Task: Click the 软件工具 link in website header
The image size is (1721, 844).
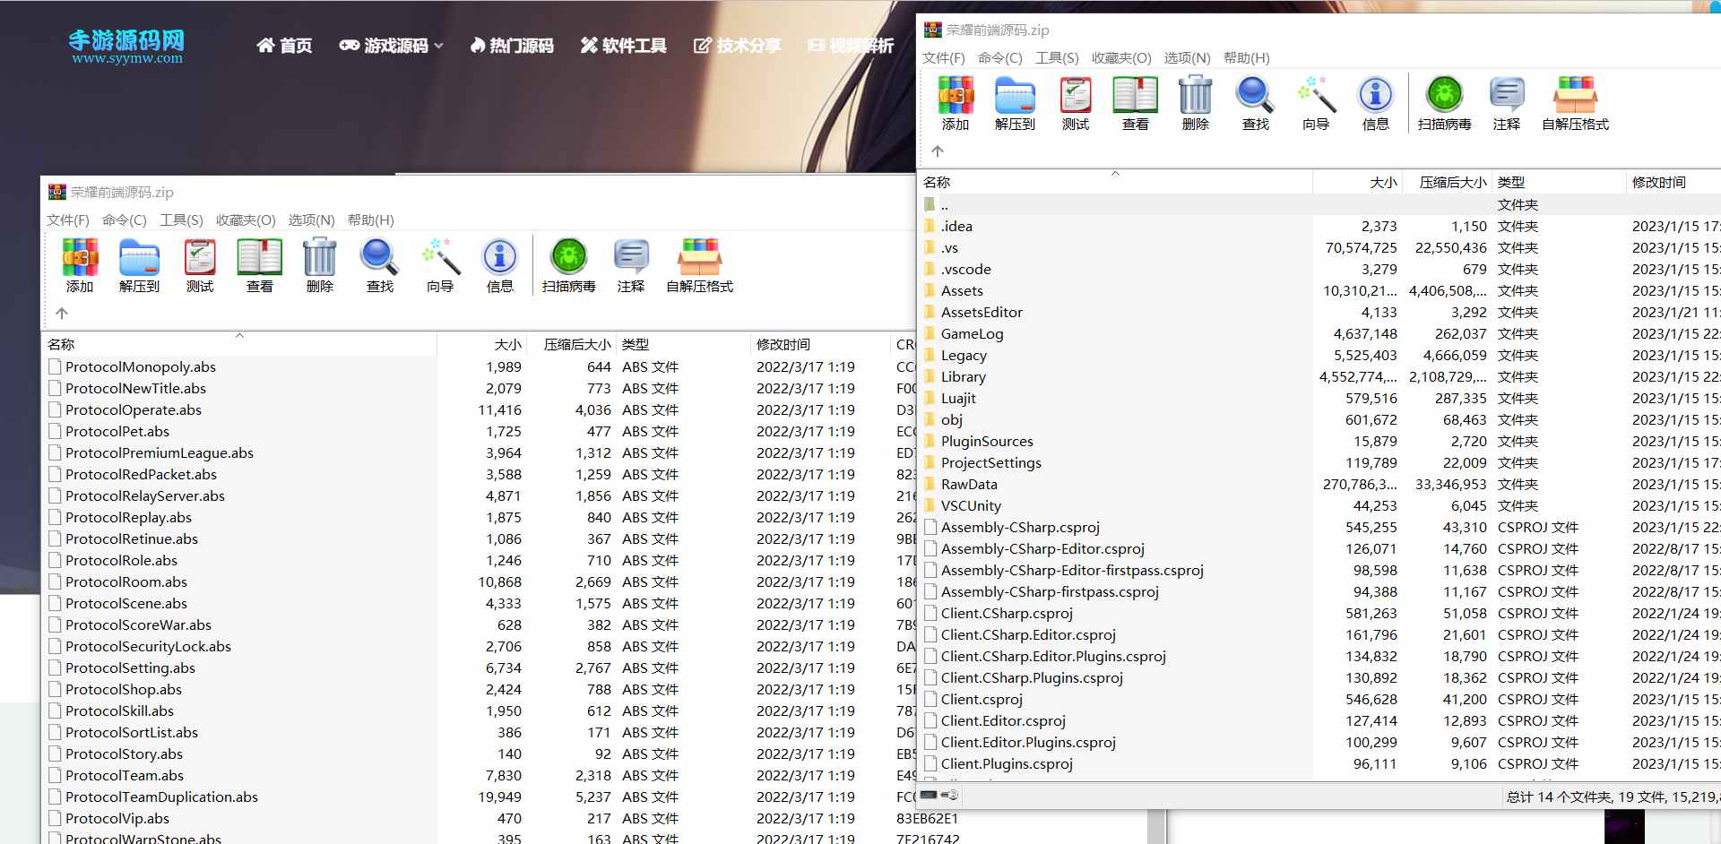Action: click(x=624, y=46)
